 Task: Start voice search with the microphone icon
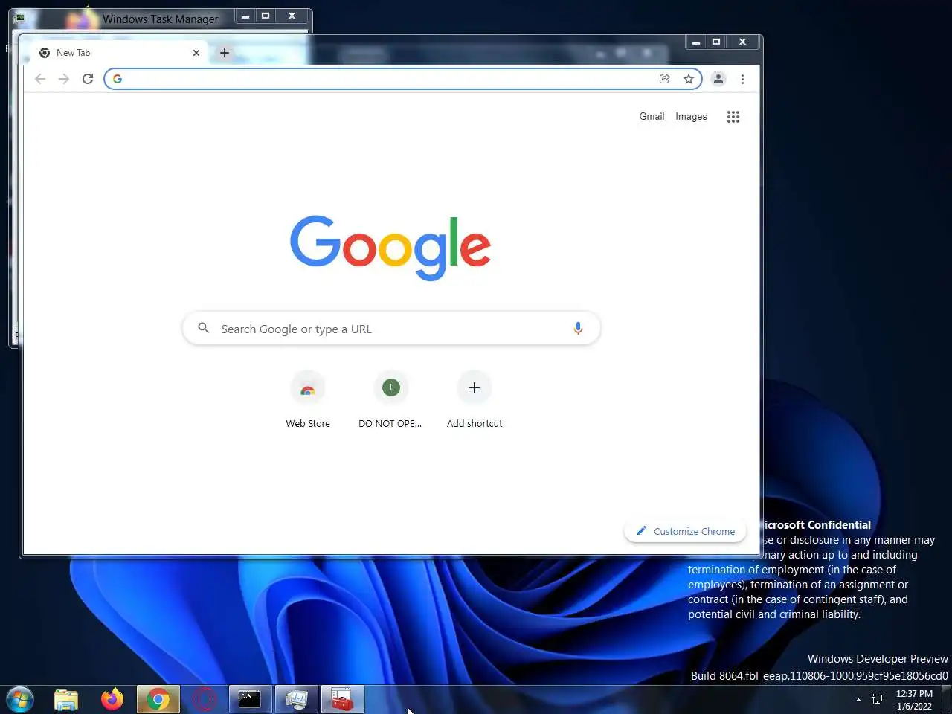point(578,329)
